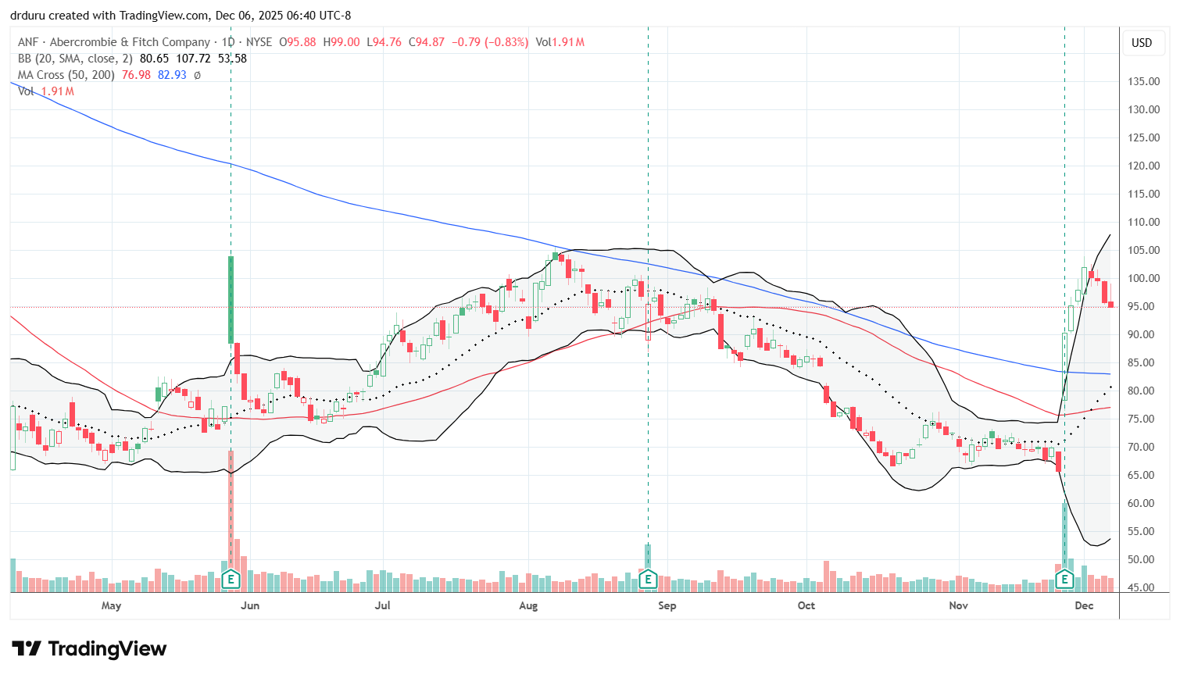Click the NYSE exchange label
1180x678 pixels.
(259, 42)
